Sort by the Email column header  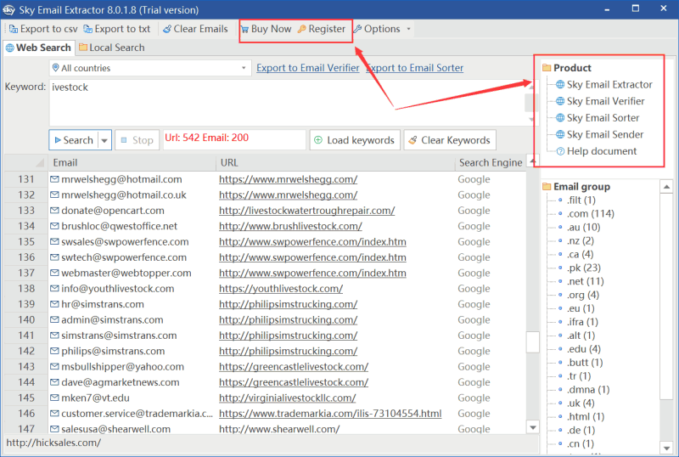coord(132,162)
